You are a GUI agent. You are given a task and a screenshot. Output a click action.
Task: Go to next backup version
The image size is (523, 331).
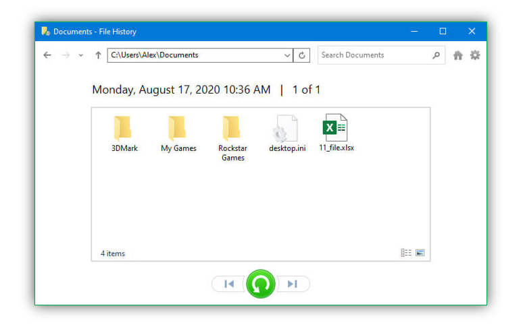293,284
